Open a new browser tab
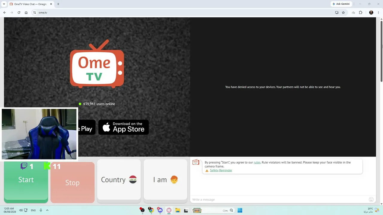 (x=58, y=4)
